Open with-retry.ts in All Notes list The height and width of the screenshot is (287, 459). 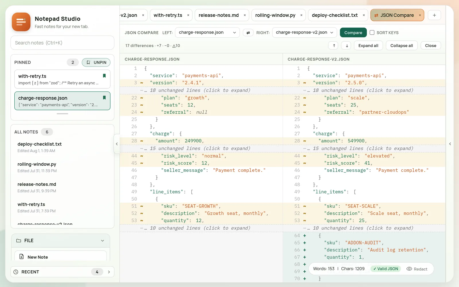coord(62,207)
